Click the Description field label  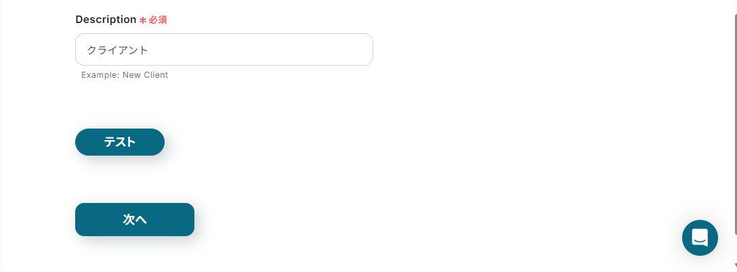click(x=106, y=20)
